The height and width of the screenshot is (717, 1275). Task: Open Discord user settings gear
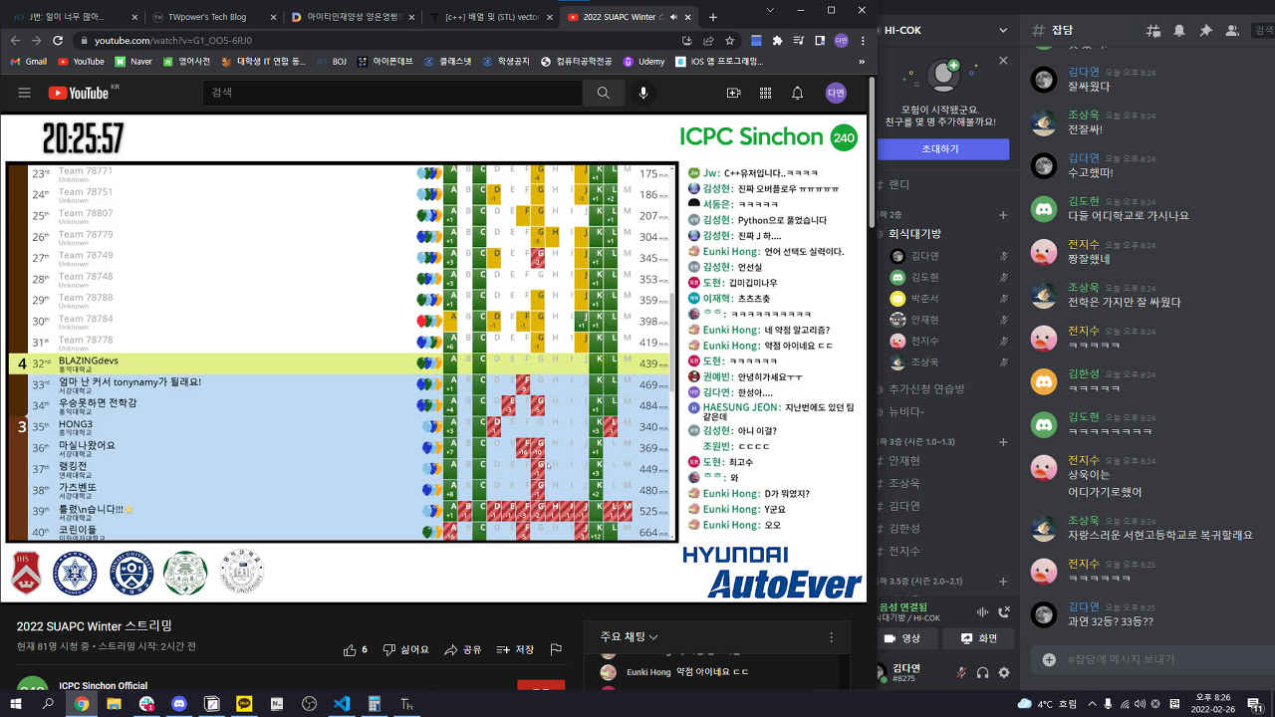point(1004,672)
